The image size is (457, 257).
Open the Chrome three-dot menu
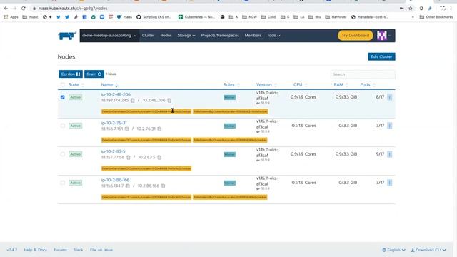point(451,9)
